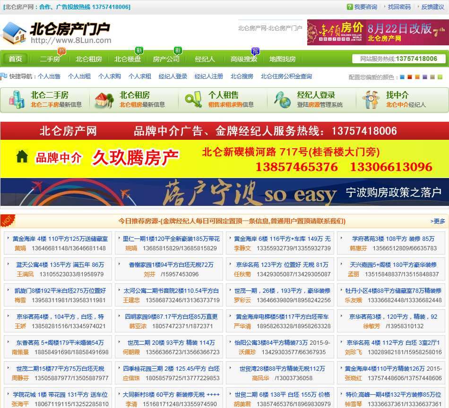Open the 地图找房 navigation menu

[x=282, y=59]
